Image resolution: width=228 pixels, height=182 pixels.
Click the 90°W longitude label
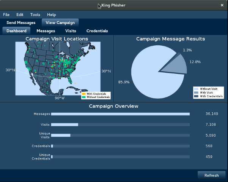click(60, 98)
